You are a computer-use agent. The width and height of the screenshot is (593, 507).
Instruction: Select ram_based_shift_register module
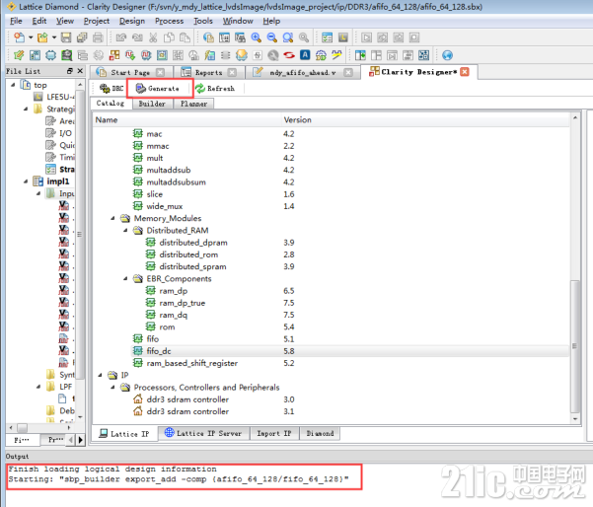pos(191,363)
